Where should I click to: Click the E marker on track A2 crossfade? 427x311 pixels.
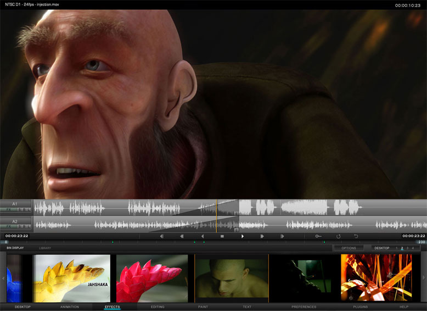(236, 230)
